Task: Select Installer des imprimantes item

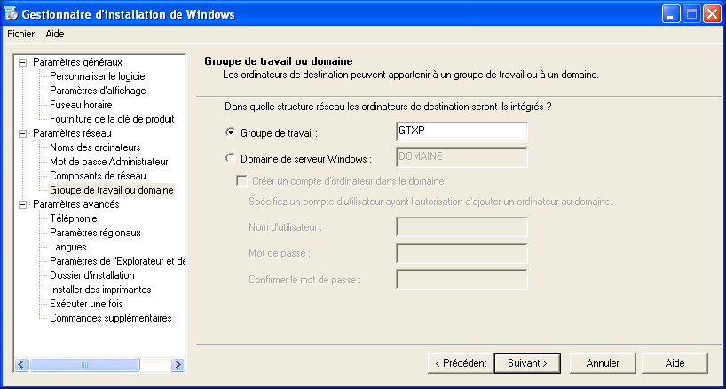Action: [x=100, y=290]
